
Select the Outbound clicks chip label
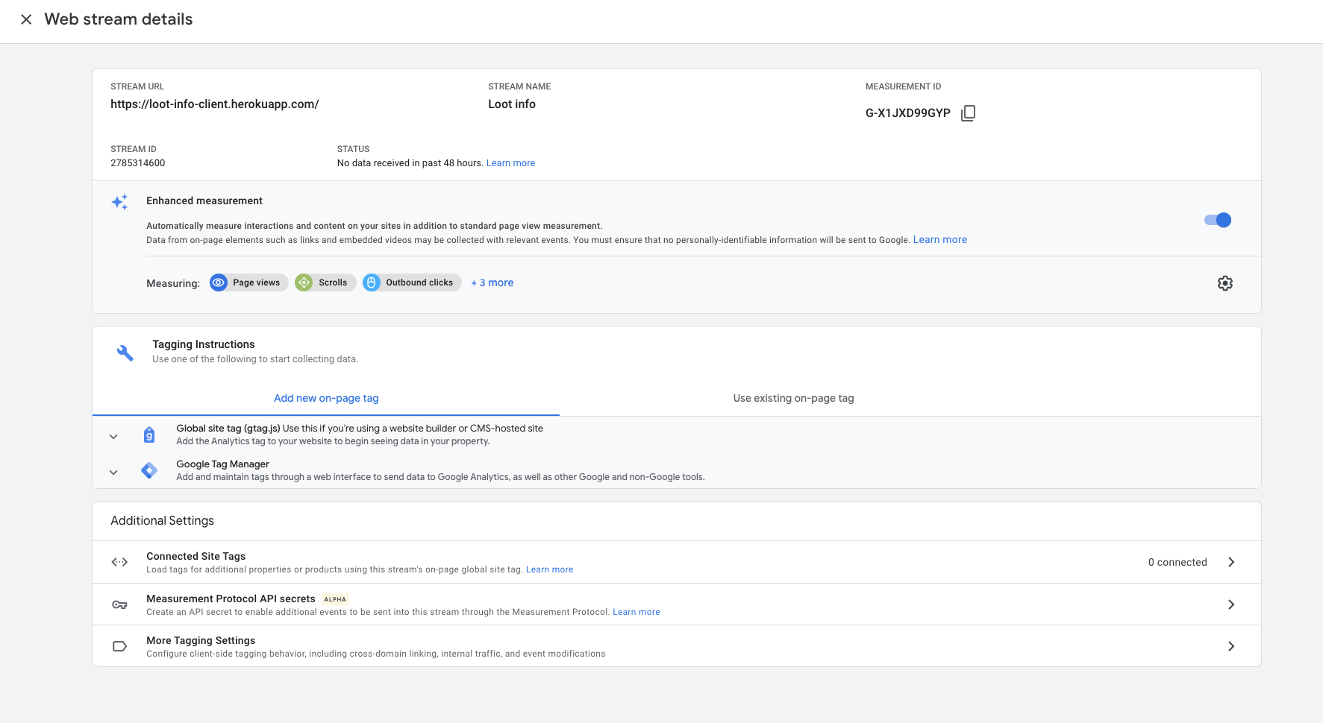pyautogui.click(x=419, y=282)
